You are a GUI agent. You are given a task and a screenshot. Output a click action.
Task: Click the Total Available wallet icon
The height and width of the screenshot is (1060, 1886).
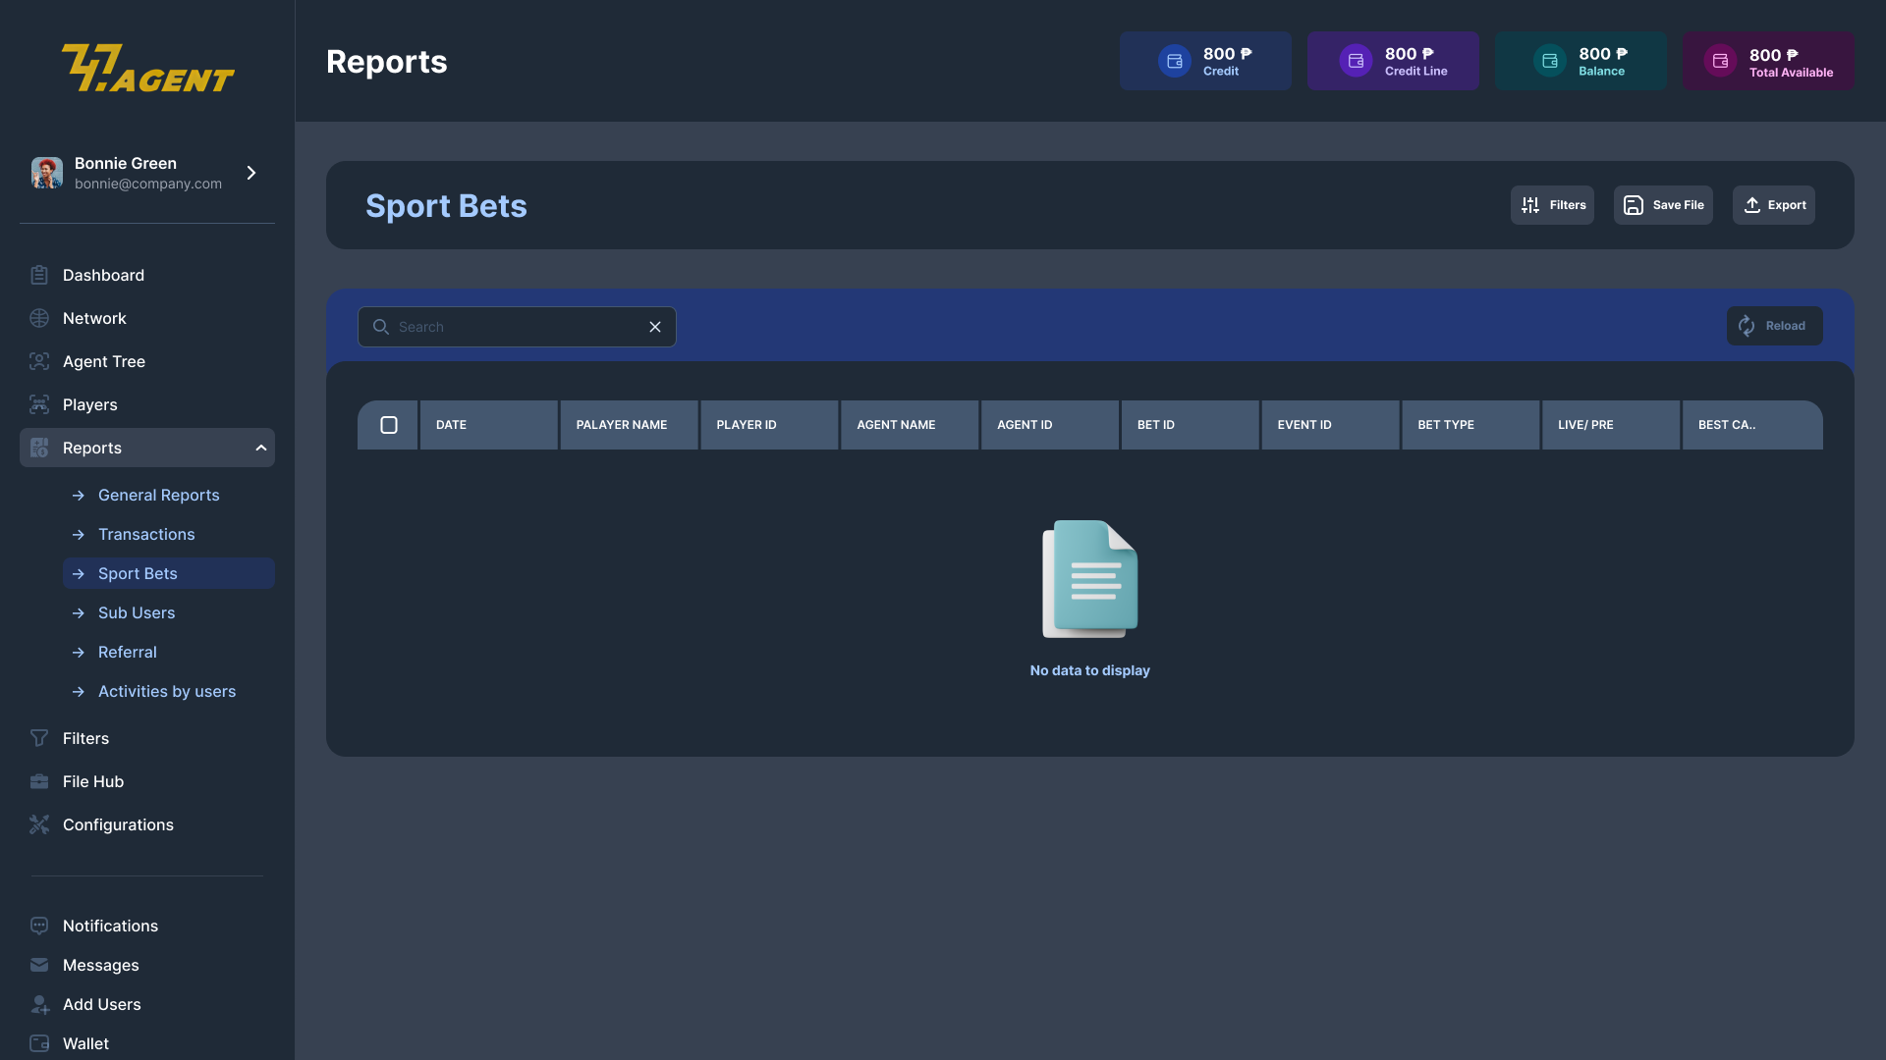tap(1720, 61)
